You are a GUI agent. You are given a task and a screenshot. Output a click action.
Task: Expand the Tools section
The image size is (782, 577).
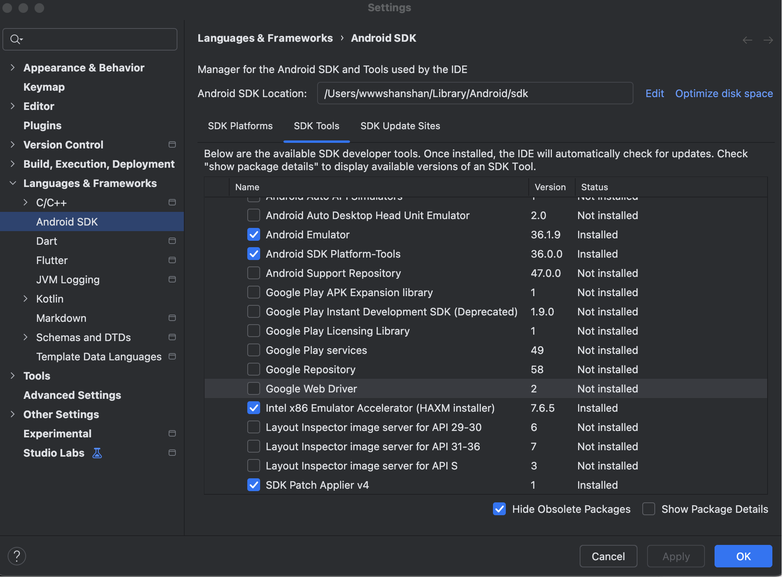[12, 376]
